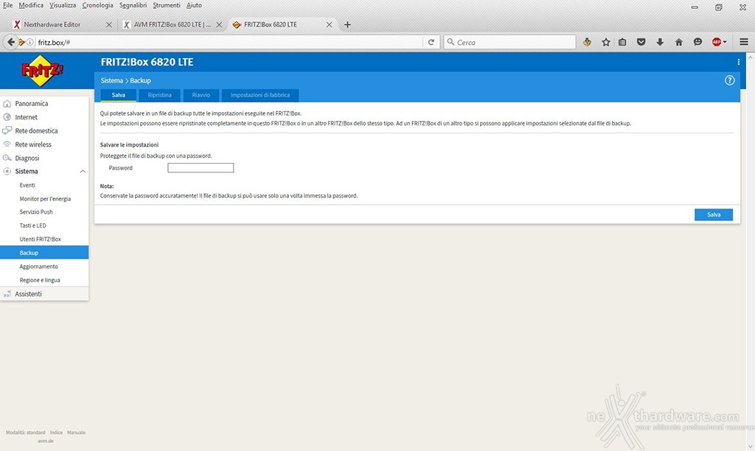The height and width of the screenshot is (451, 755).
Task: Open the Adblock Plus ABP icon
Action: [x=717, y=42]
